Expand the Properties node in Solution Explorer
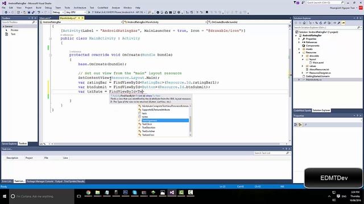 [x=299, y=39]
